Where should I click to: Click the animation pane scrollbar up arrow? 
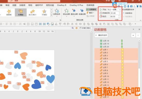[x=139, y=41]
